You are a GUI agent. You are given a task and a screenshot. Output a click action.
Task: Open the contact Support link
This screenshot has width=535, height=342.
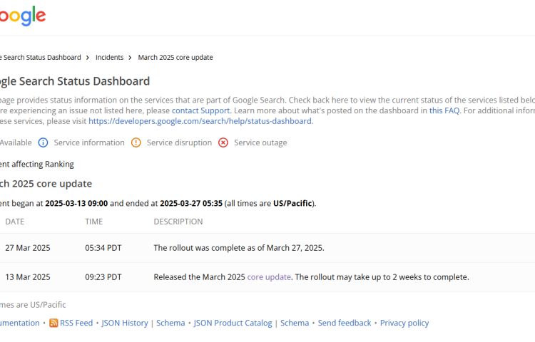pyautogui.click(x=200, y=110)
